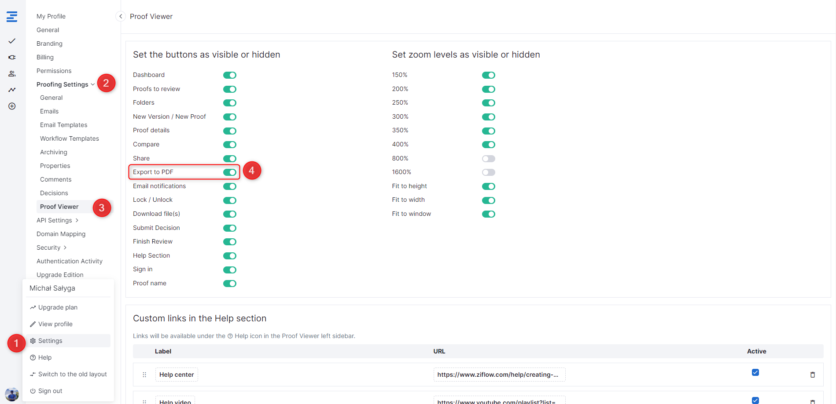Uncheck Active checkbox for Help center
This screenshot has width=836, height=404.
tap(755, 372)
